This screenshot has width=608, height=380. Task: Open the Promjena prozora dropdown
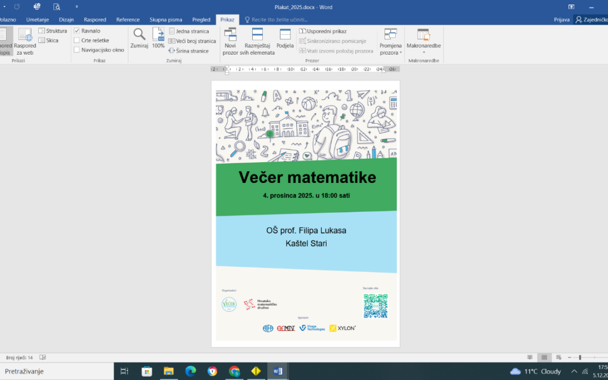[390, 39]
